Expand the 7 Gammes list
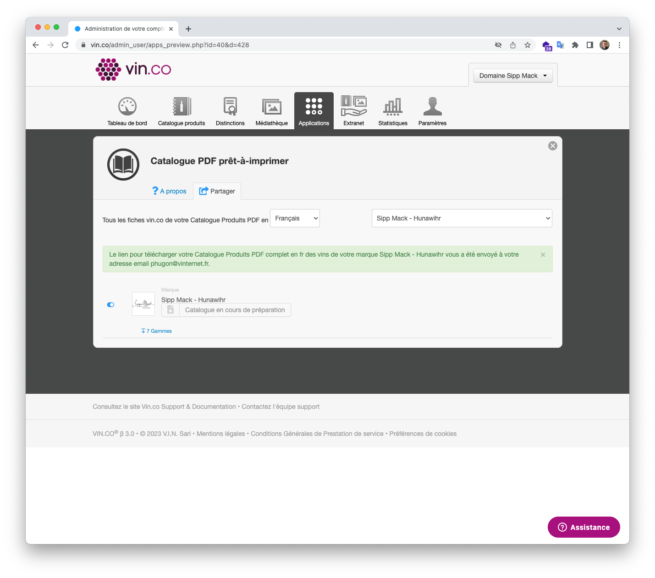The image size is (655, 578). 156,331
